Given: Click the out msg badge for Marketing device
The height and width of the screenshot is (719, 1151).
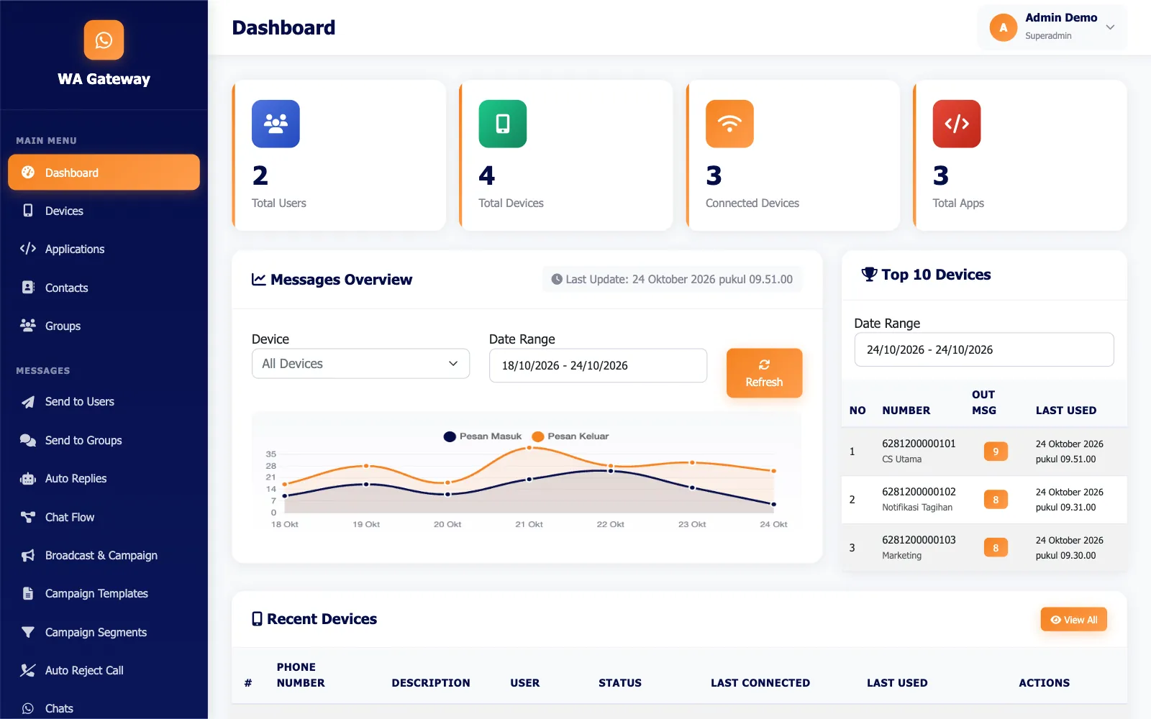Looking at the screenshot, I should point(996,548).
